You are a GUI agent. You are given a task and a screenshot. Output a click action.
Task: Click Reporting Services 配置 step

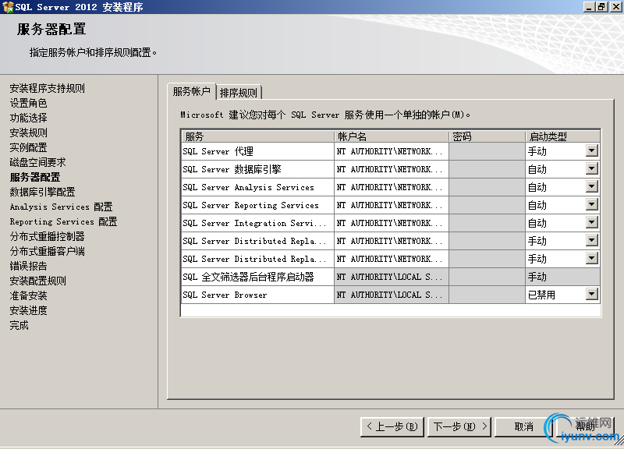coord(64,221)
